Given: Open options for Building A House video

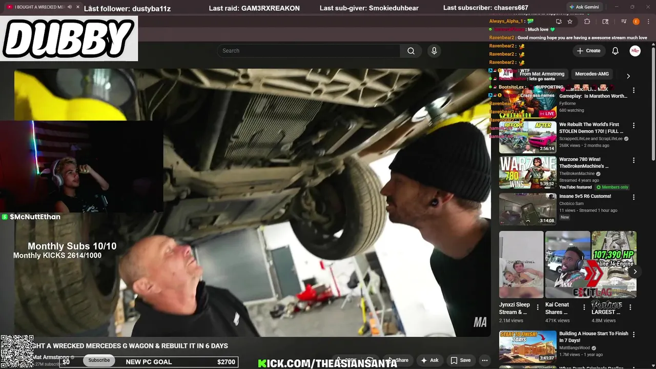Looking at the screenshot, I should pyautogui.click(x=633, y=334).
